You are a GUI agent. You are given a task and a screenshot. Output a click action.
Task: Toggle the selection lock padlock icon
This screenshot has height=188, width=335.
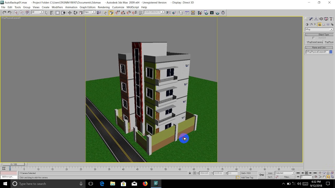[x=190, y=173]
